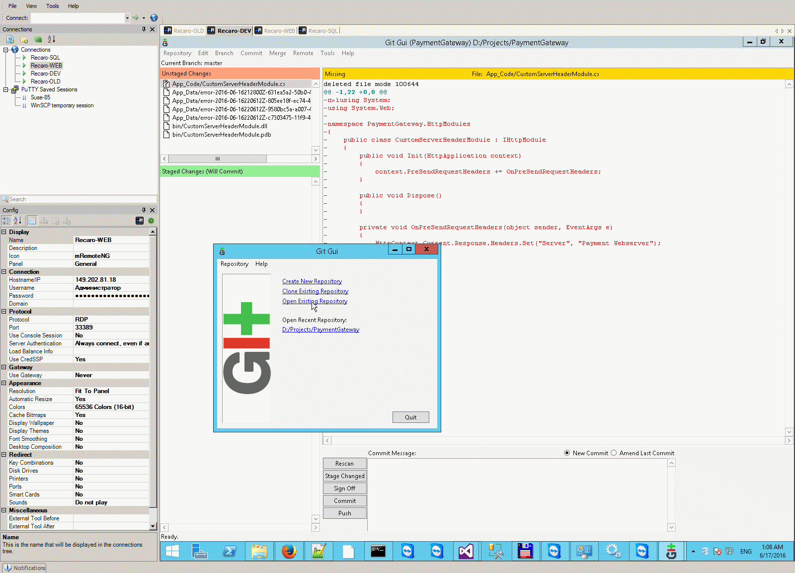Click the Git Gui taskbar icon

(671, 551)
